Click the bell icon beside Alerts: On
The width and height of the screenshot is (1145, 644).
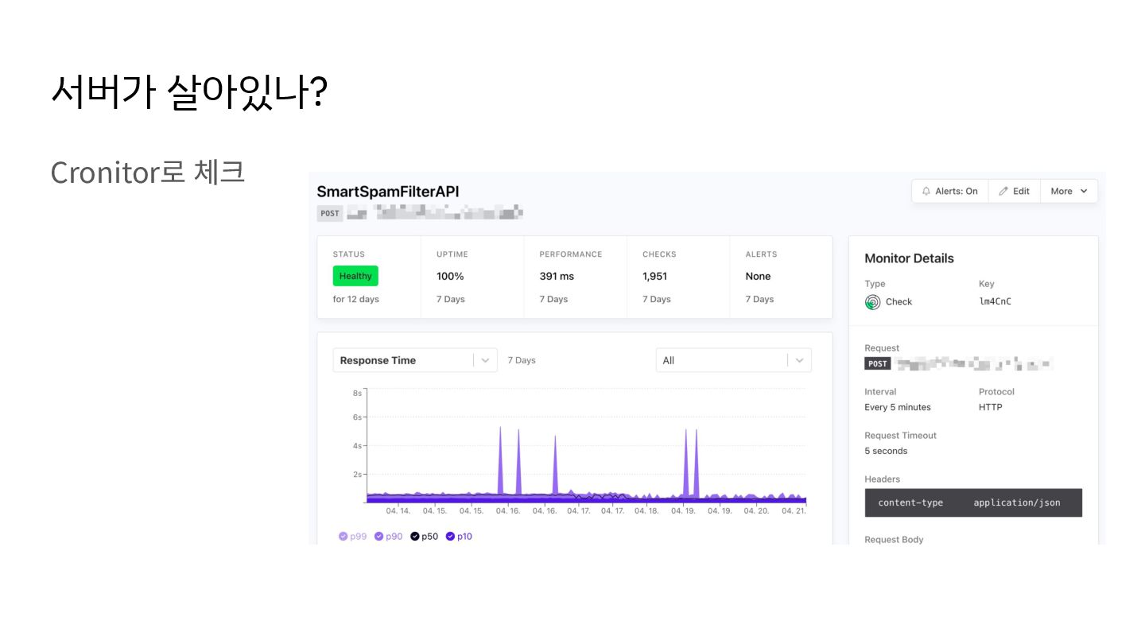click(926, 192)
